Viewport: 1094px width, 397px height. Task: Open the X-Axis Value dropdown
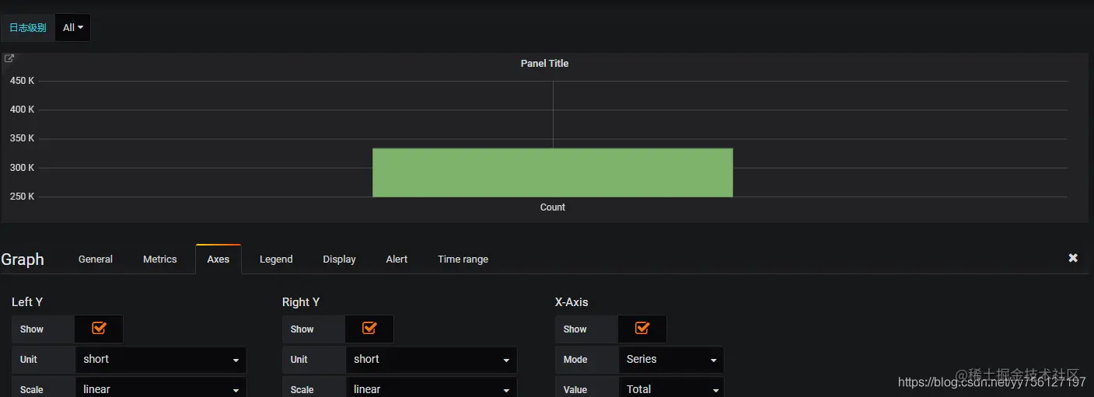(671, 388)
